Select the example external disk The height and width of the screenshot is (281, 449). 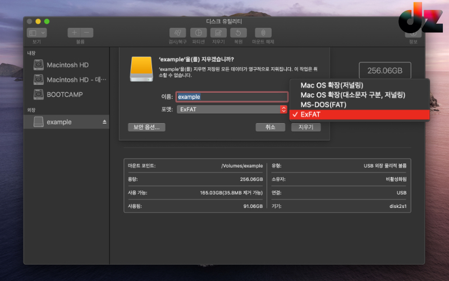click(66, 122)
